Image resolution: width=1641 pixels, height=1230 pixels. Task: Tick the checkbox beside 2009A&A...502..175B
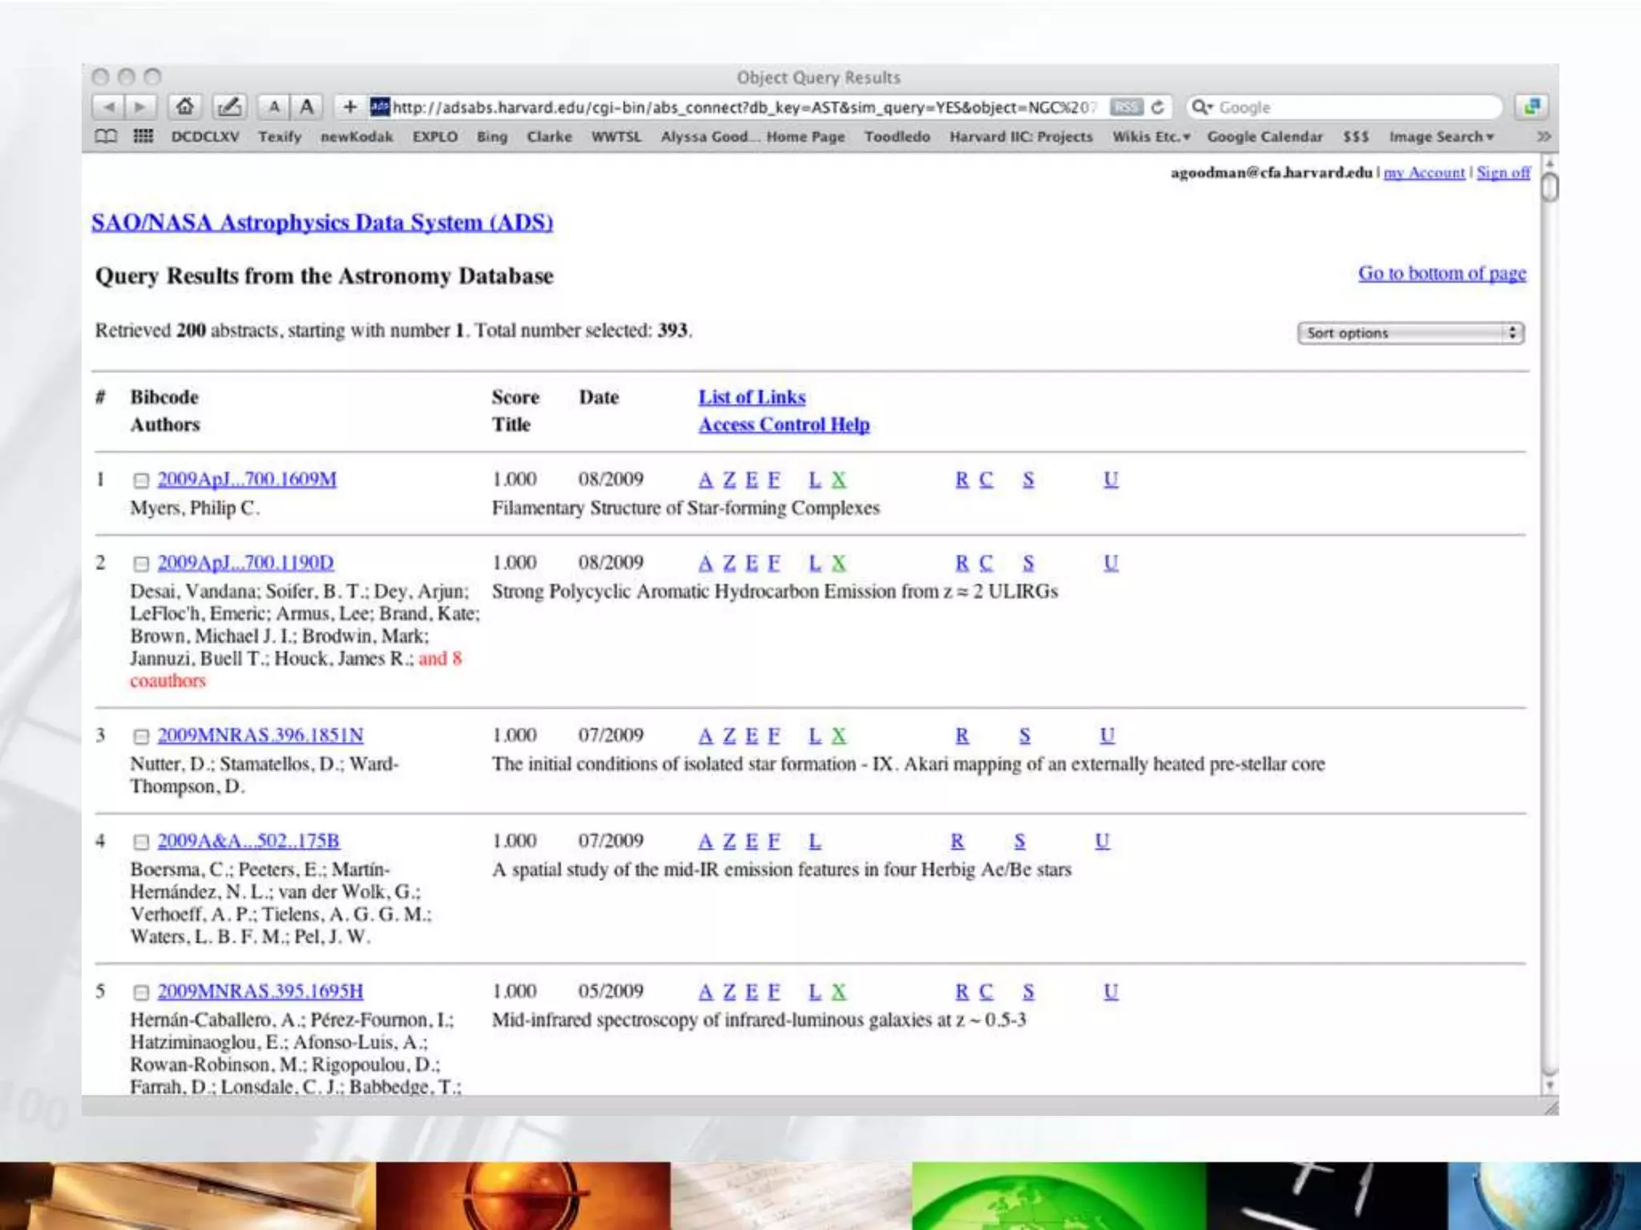[141, 842]
